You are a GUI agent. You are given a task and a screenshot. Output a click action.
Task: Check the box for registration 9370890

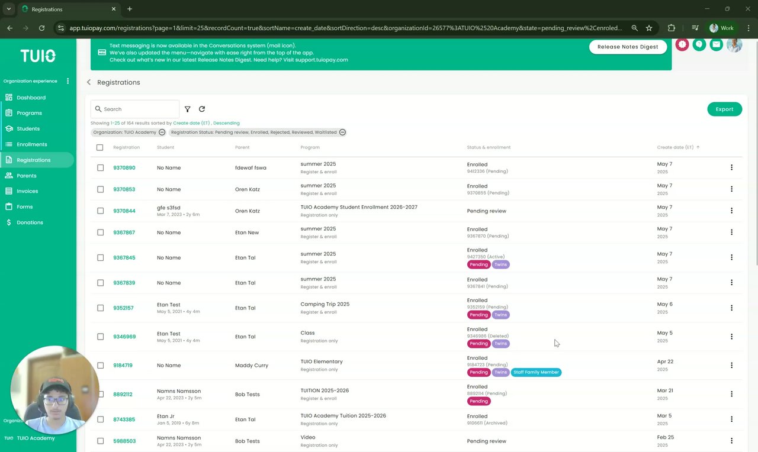tap(100, 168)
